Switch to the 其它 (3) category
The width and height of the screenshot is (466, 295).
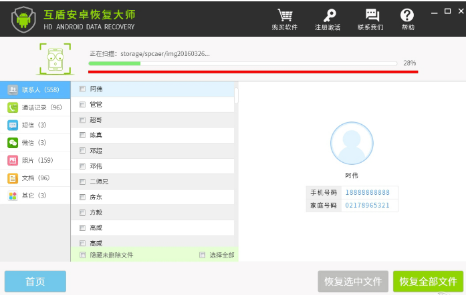(x=35, y=196)
